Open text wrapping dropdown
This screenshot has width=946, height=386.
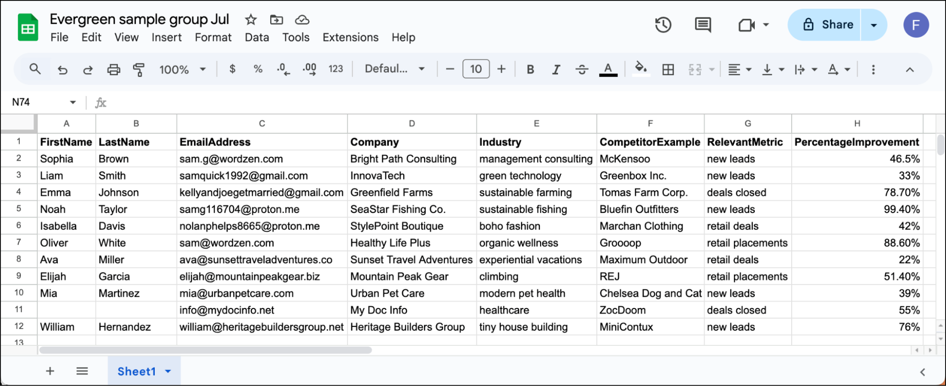[x=805, y=69]
